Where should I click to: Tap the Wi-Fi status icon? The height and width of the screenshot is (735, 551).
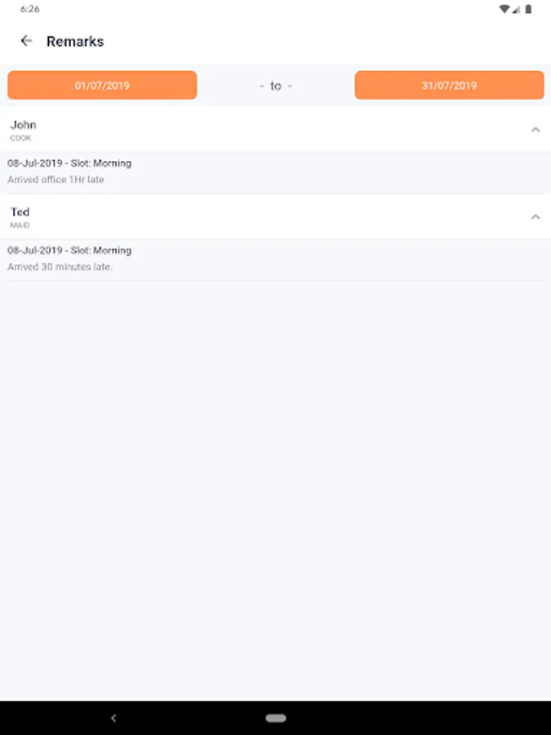click(x=504, y=9)
